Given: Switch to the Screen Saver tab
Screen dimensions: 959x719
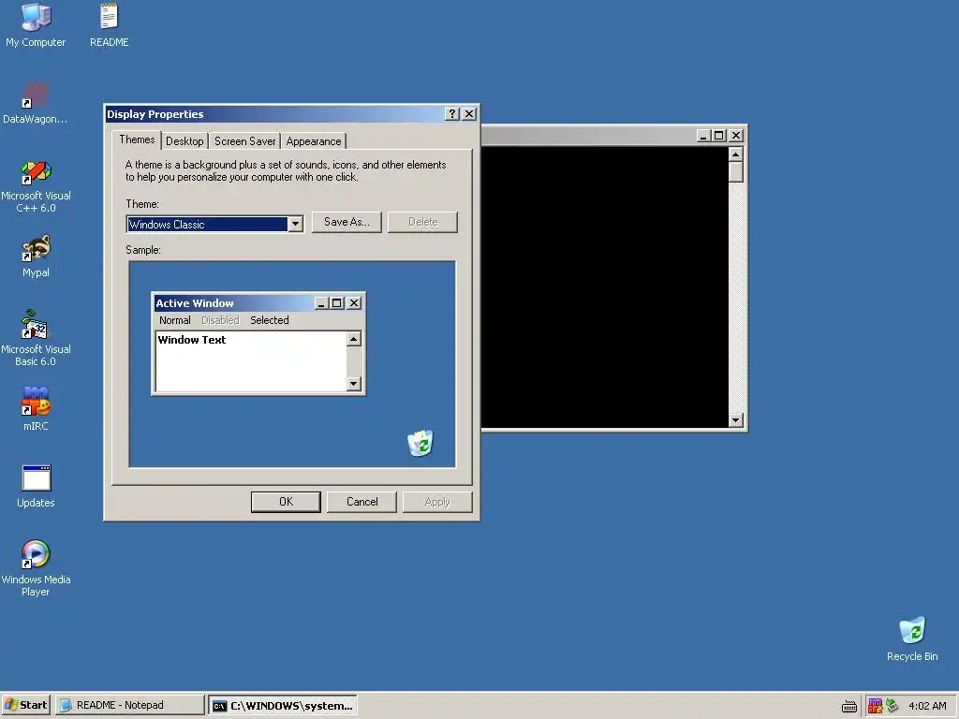Looking at the screenshot, I should tap(244, 141).
